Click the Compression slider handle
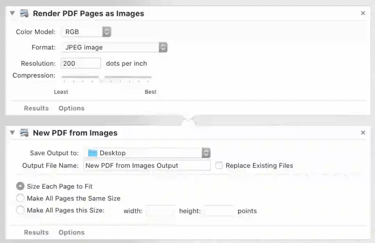 (x=101, y=78)
